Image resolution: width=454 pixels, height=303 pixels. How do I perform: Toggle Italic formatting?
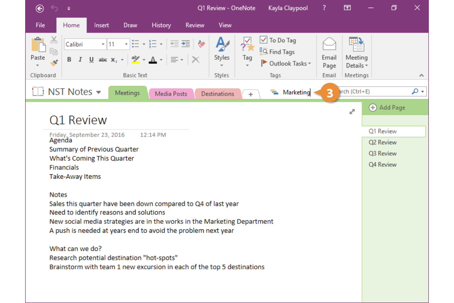point(80,60)
